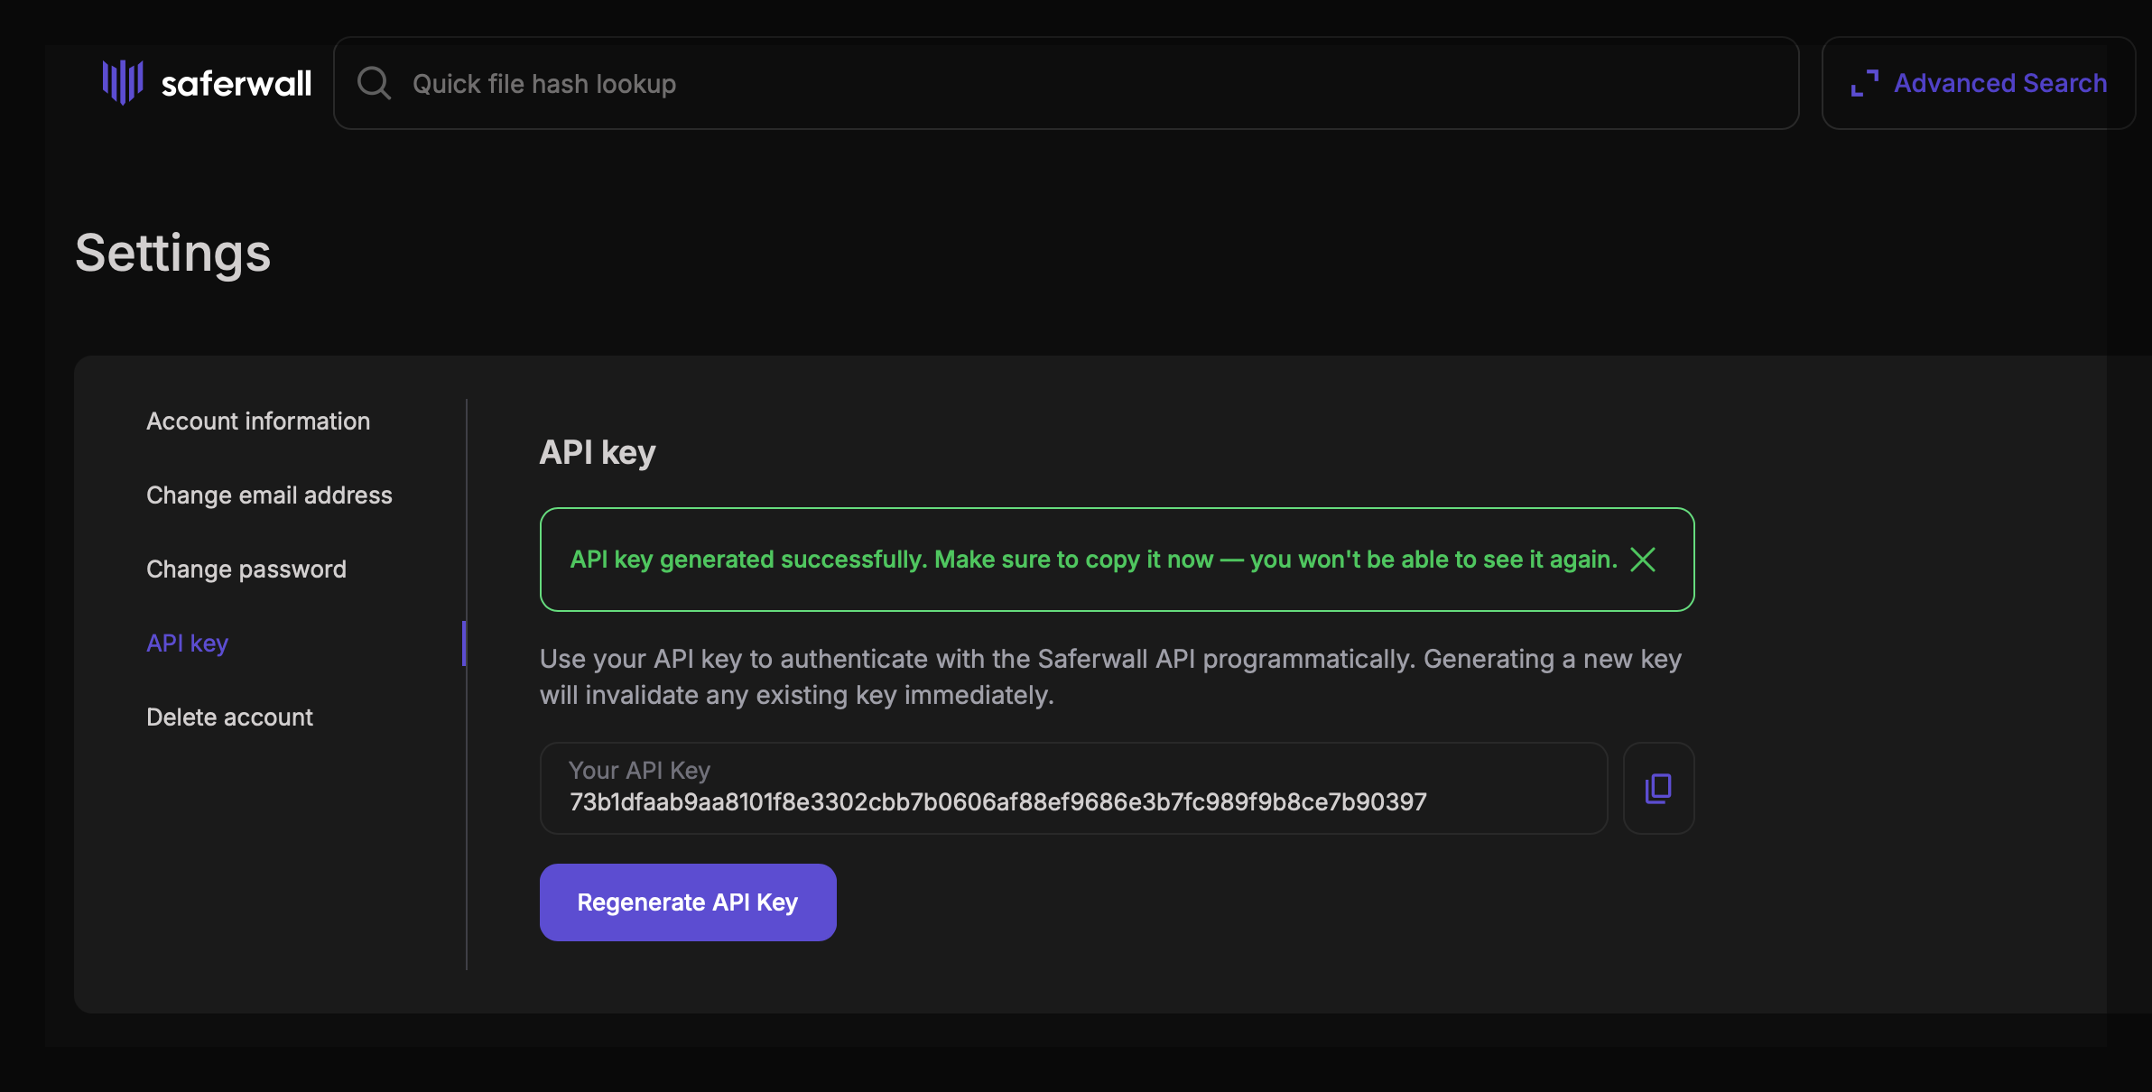Open Advanced Search
The width and height of the screenshot is (2152, 1092).
pos(1979,83)
